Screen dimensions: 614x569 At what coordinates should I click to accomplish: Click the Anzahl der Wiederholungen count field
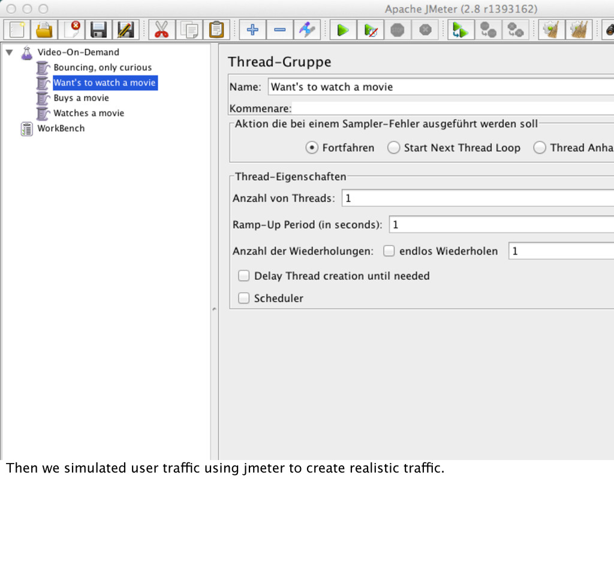coord(561,251)
